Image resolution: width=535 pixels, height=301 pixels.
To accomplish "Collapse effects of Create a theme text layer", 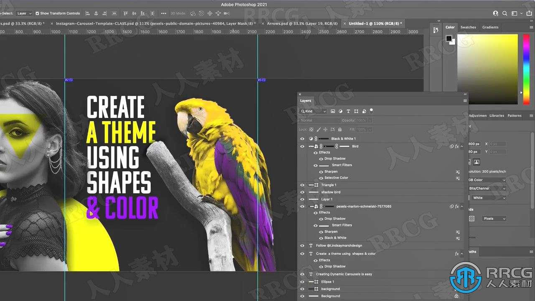I will click(462, 254).
